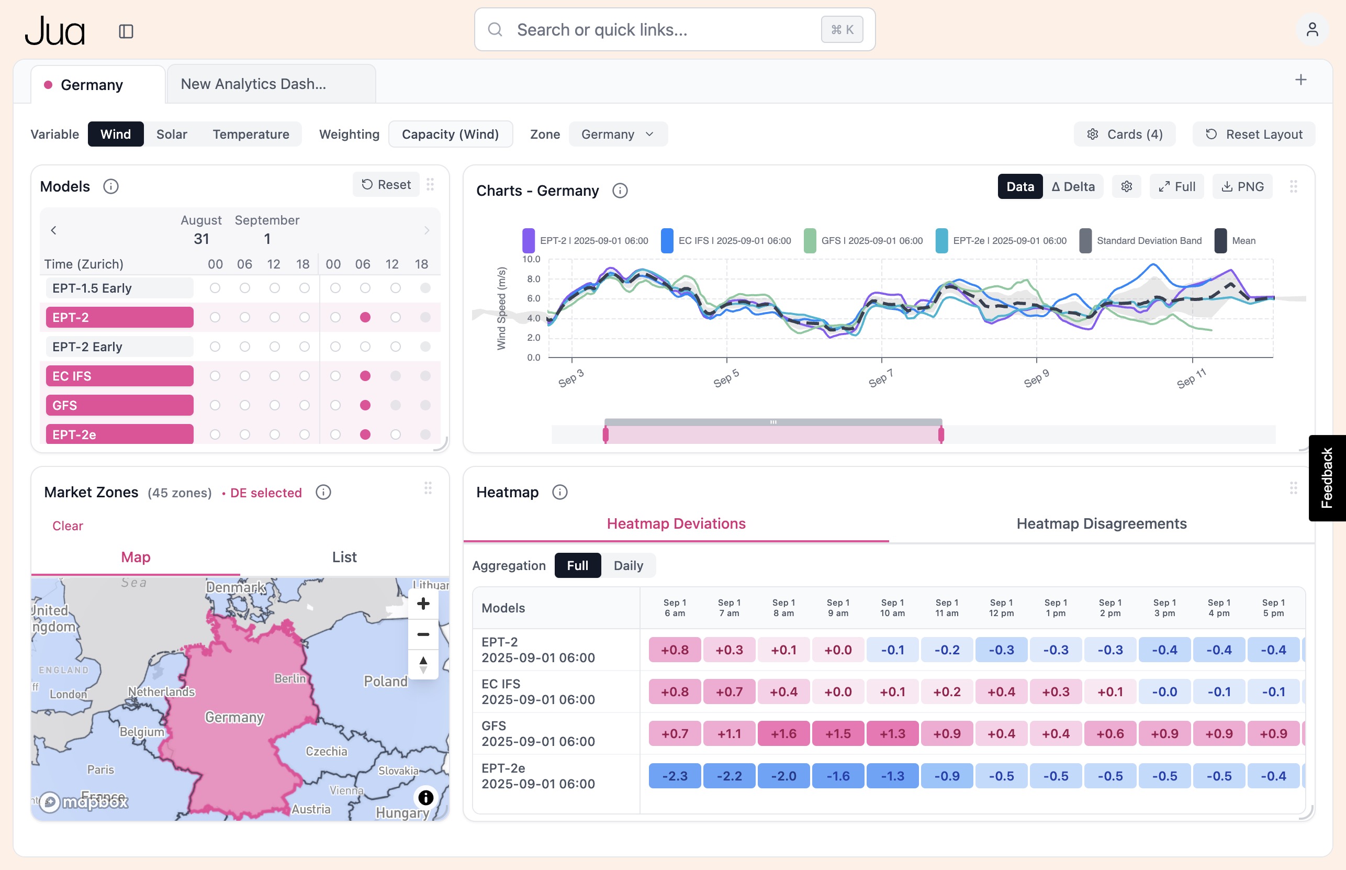Viewport: 1346px width, 870px height.
Task: Download the chart as PNG
Action: click(1241, 186)
